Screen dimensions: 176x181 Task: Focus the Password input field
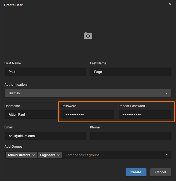tap(88, 115)
